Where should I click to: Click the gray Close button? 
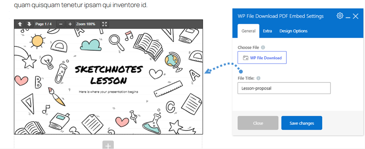[x=258, y=123]
